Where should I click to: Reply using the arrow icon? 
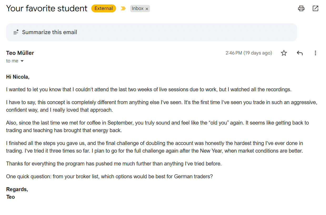pyautogui.click(x=300, y=53)
